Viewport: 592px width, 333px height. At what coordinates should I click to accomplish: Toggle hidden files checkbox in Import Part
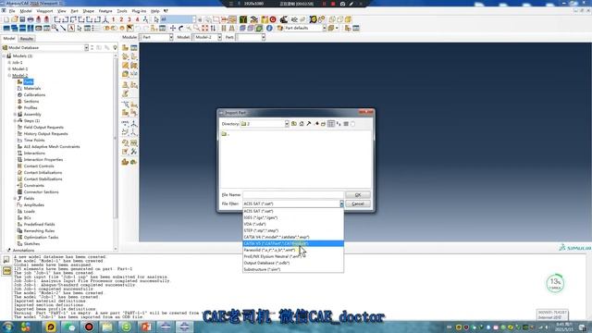pyautogui.click(x=352, y=124)
